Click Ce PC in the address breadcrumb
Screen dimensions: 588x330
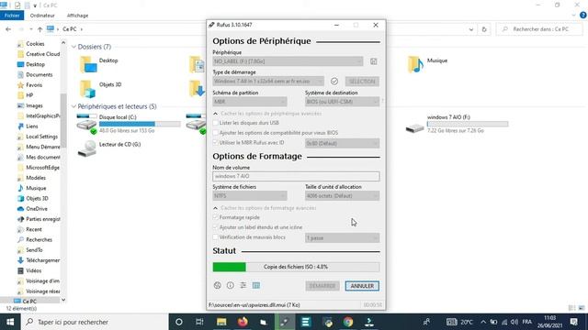point(70,29)
